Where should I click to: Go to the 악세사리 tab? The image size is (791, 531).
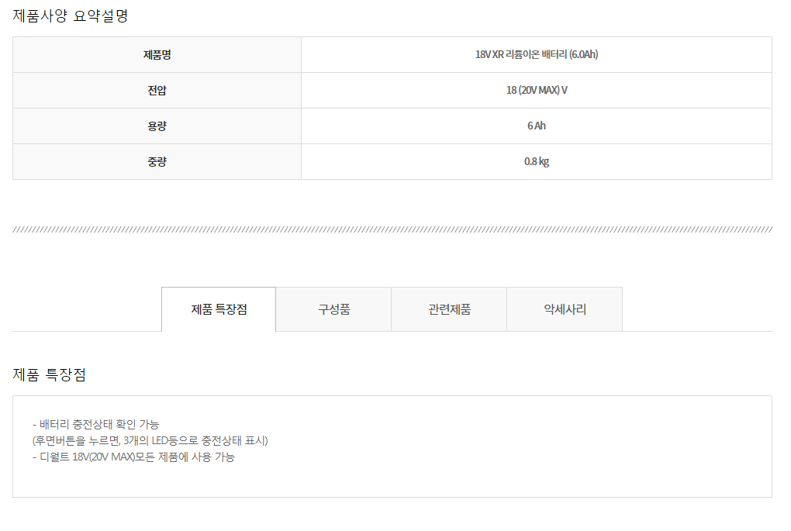(x=565, y=309)
